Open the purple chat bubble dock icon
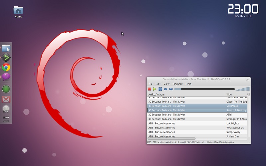The width and height of the screenshot is (266, 166). (x=6, y=77)
